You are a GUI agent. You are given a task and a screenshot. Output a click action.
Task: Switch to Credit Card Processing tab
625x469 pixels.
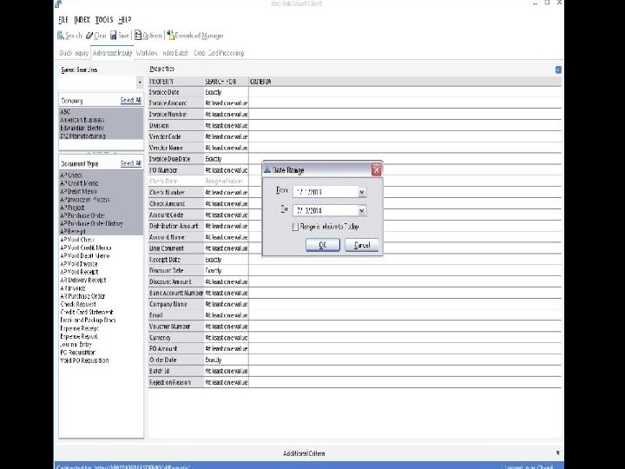tap(219, 53)
